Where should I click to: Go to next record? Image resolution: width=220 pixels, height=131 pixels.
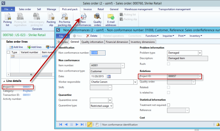pos(77,124)
